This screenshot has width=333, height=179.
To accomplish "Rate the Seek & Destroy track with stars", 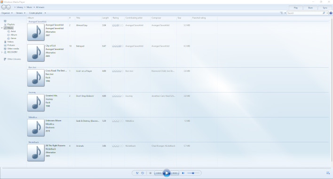I will point(118,121).
